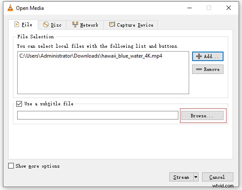Click into the subtitle file path field

(98, 115)
